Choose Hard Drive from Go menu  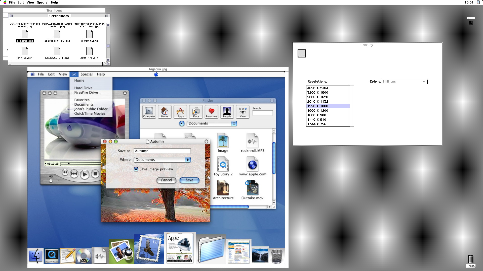83,88
